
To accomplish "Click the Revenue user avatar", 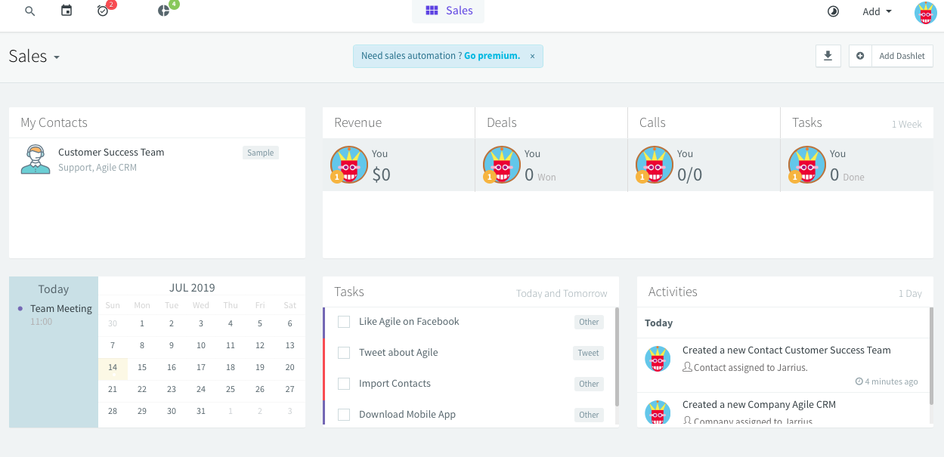I will tap(349, 165).
